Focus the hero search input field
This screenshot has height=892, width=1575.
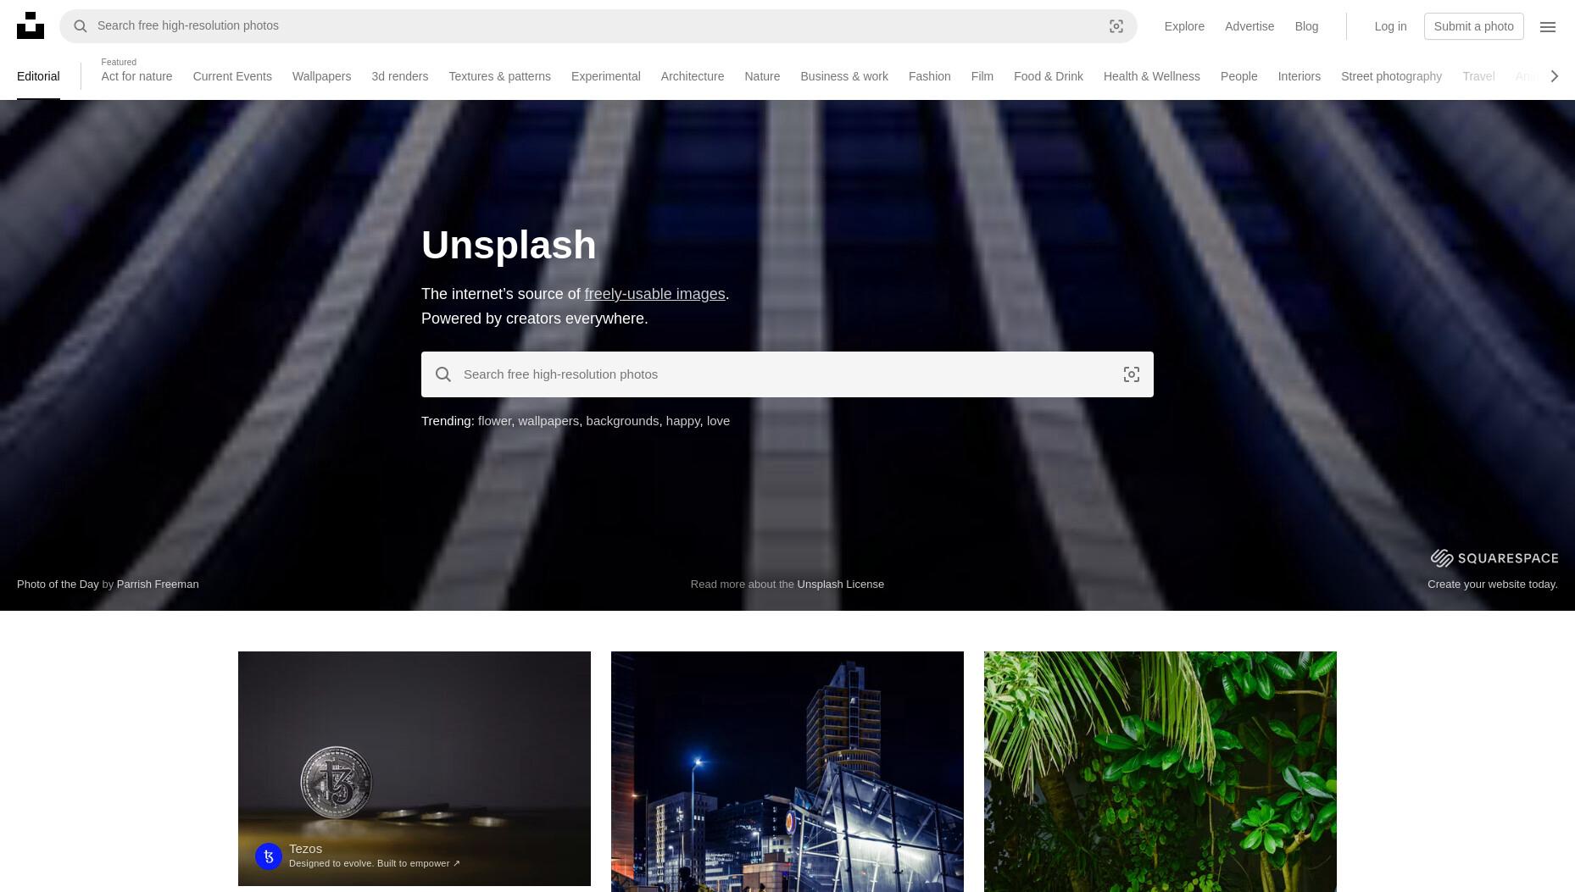coord(787,374)
